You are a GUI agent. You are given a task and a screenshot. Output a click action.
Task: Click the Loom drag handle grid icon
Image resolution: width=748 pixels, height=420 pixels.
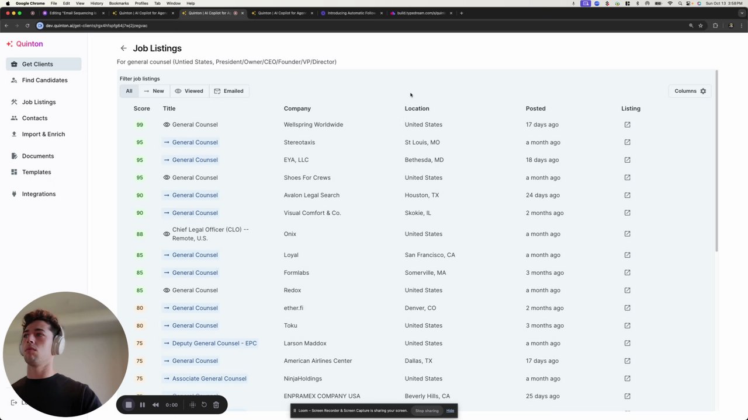[192, 405]
